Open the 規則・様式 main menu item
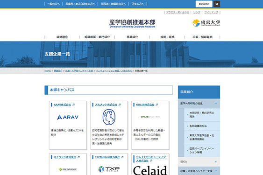263x175 pixels. (x=167, y=37)
